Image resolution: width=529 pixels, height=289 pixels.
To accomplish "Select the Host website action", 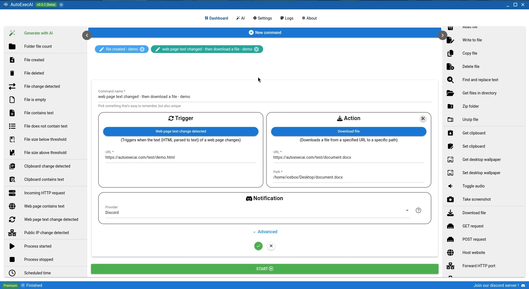I will tap(484, 253).
